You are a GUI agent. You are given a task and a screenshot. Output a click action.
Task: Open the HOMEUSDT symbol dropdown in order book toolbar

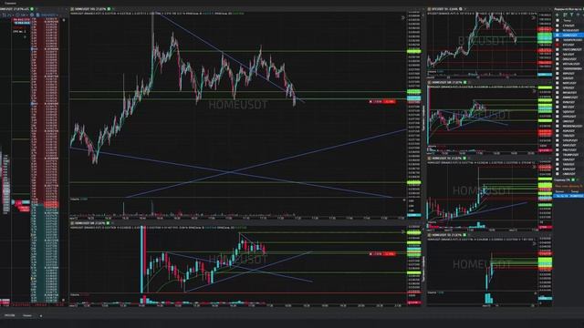[48, 15]
